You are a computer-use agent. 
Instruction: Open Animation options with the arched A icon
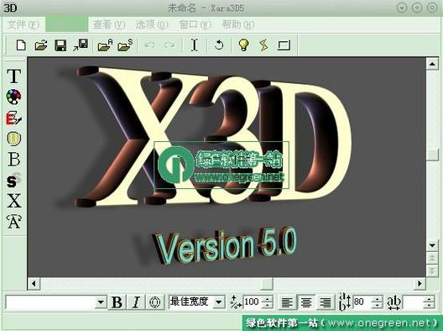point(13,222)
